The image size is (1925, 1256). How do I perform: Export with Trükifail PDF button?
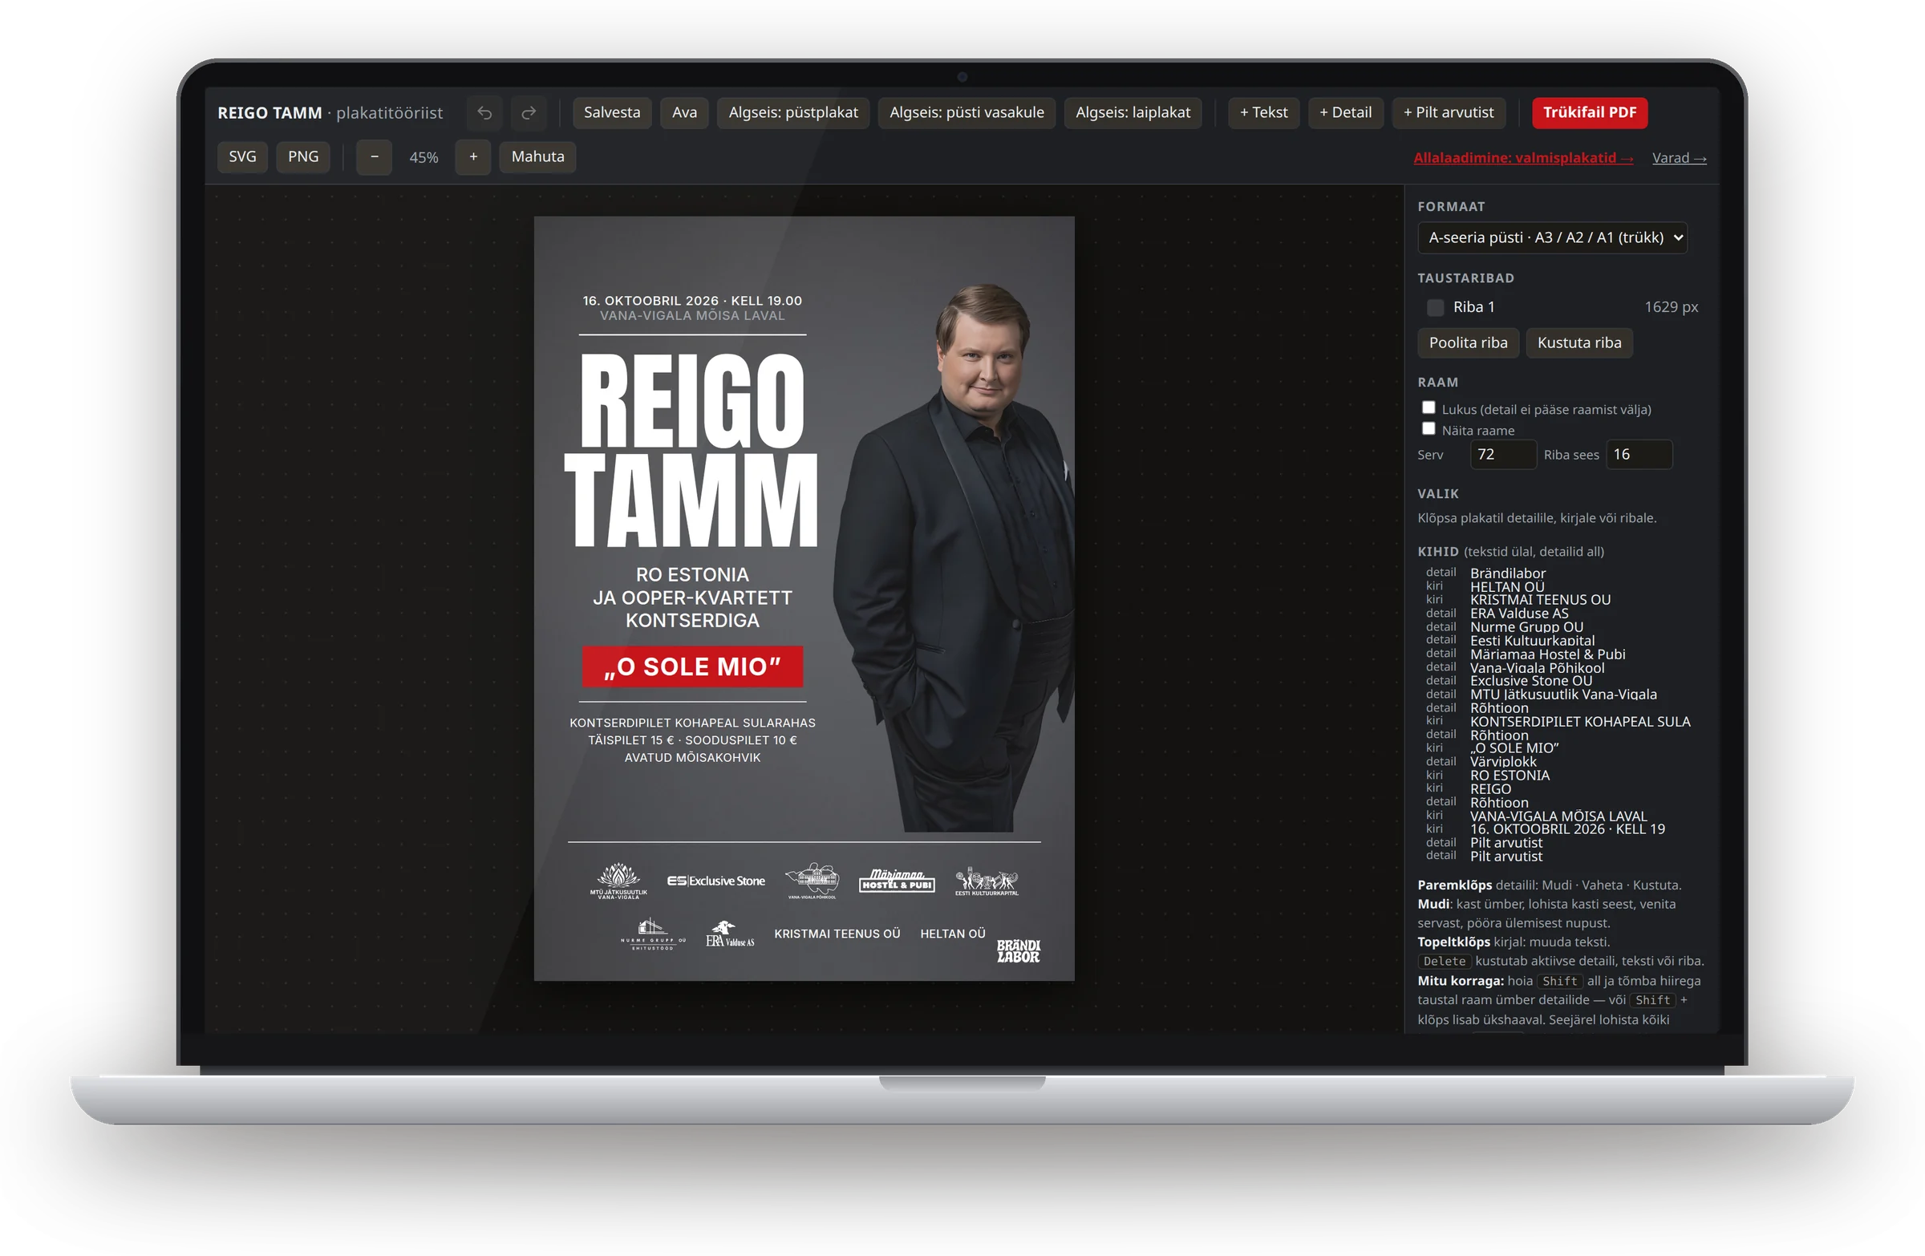[x=1590, y=112]
